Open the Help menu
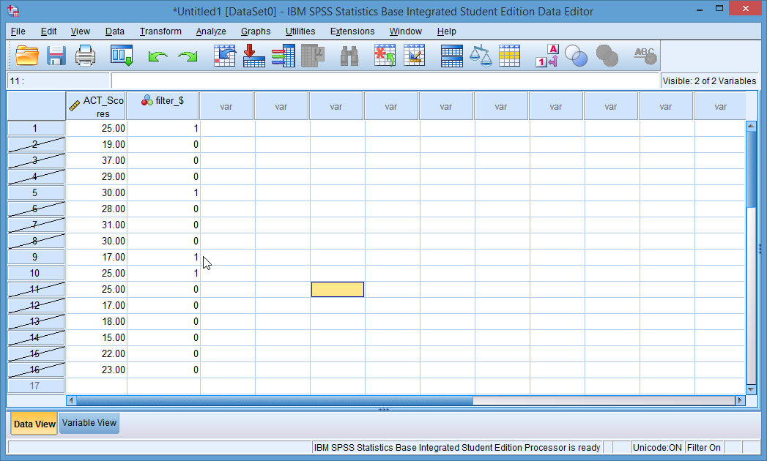 pyautogui.click(x=447, y=31)
